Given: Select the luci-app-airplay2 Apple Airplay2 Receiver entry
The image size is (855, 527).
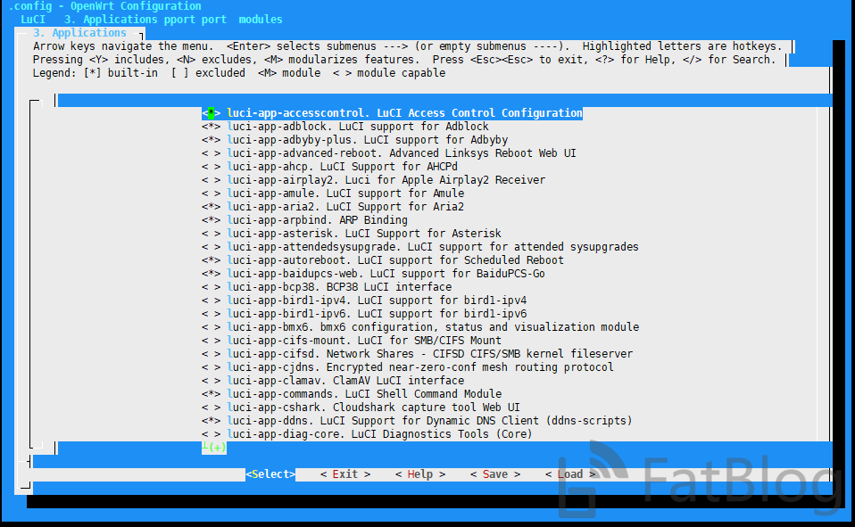Looking at the screenshot, I should (386, 180).
